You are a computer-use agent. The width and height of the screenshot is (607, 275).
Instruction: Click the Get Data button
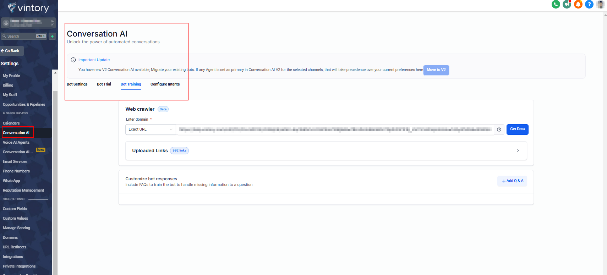517,129
